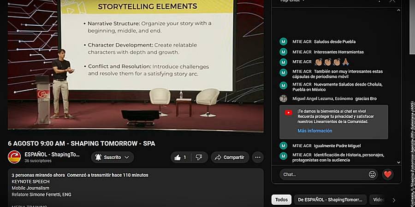Click the Chat message input field
Screen dimensions: 415x207
324,174
